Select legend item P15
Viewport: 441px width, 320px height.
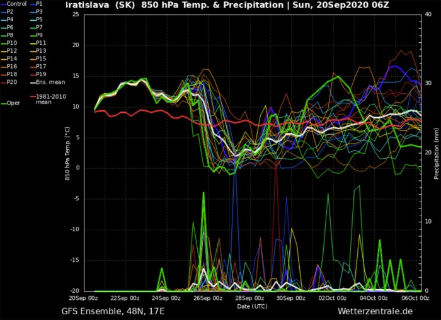[38, 59]
